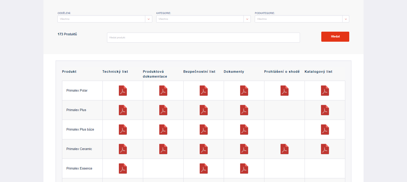This screenshot has height=182, width=407.
Task: Open Primalex Plus Katalogový list PDF
Action: (325, 110)
